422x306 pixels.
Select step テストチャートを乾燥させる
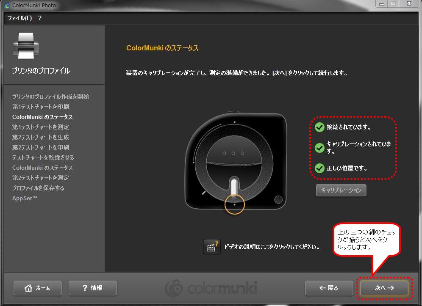(x=43, y=157)
